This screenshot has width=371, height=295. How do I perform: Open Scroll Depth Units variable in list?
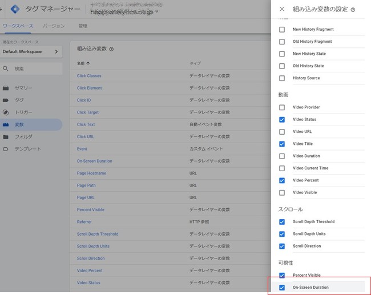click(x=93, y=246)
